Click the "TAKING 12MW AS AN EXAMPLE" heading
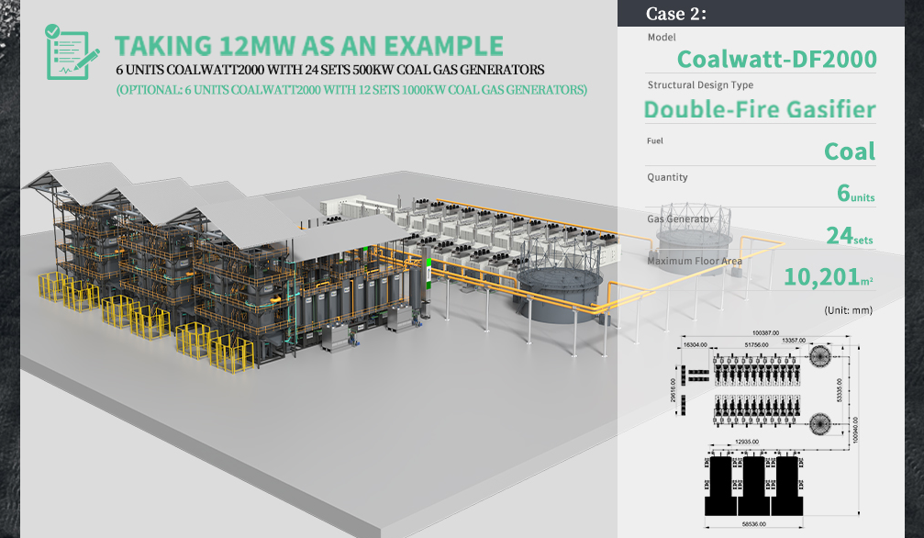Image resolution: width=924 pixels, height=538 pixels. pos(308,46)
